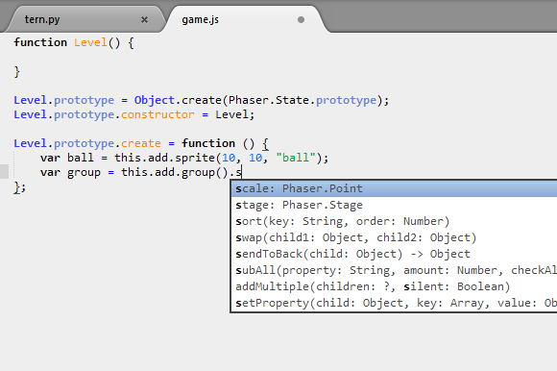The height and width of the screenshot is (371, 557).
Task: Pick the sort(key, order) suggestion
Action: [395, 221]
